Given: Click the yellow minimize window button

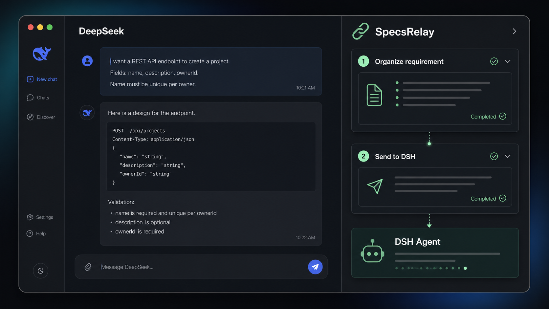Looking at the screenshot, I should pyautogui.click(x=40, y=27).
